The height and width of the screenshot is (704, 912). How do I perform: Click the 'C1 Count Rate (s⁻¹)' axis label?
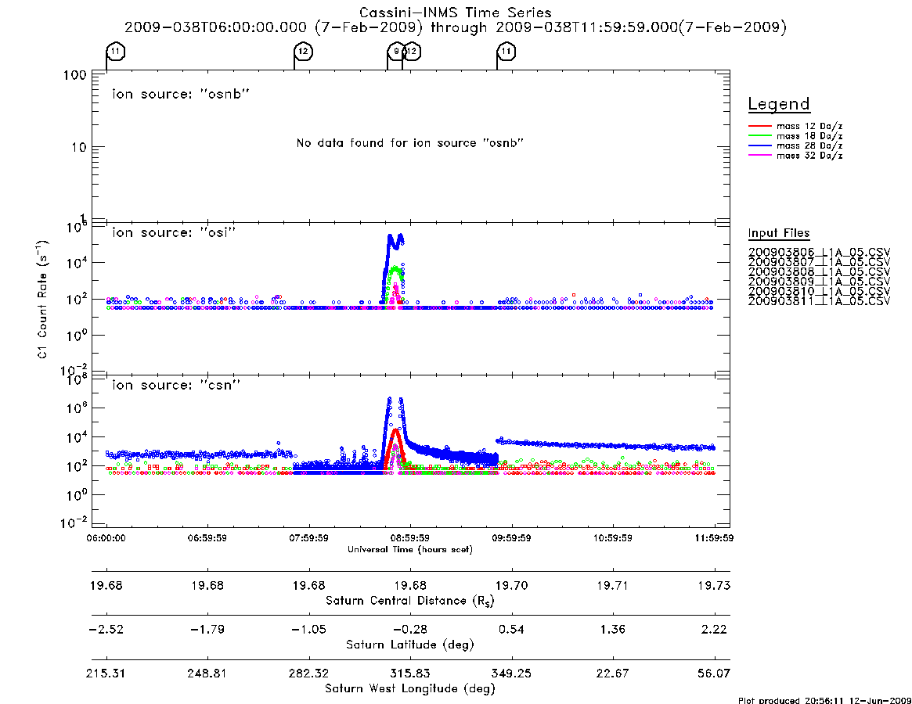pos(41,299)
